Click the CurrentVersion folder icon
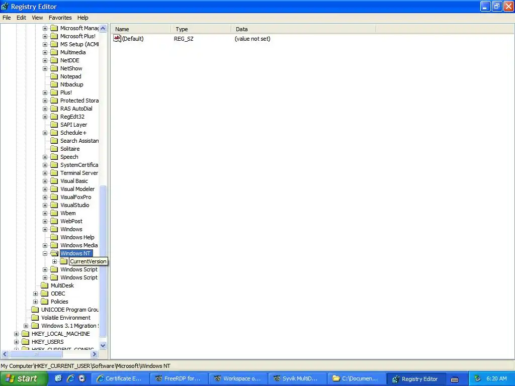This screenshot has width=515, height=386. [x=64, y=261]
